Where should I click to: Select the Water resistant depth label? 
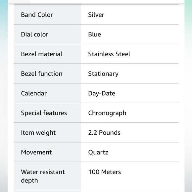[x=43, y=176]
